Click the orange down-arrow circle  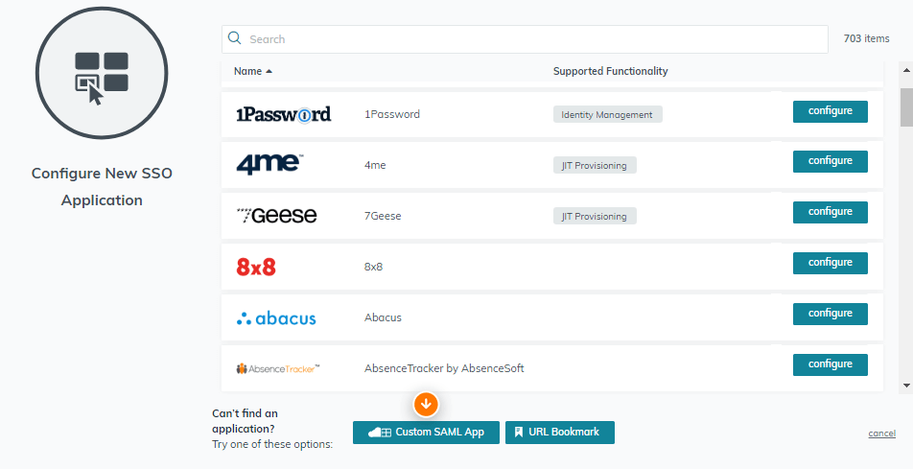tap(426, 404)
